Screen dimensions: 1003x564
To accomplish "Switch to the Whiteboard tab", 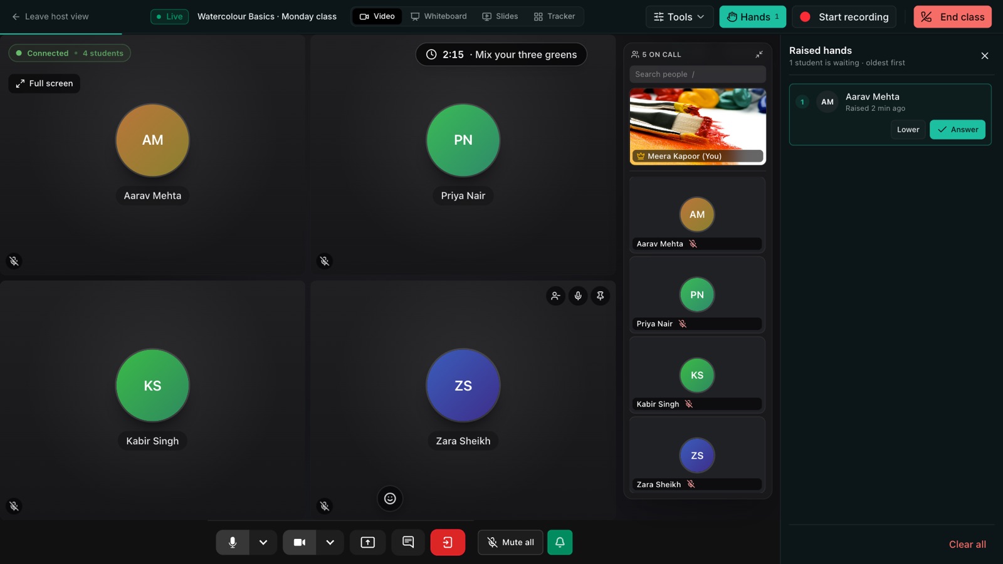I will [x=439, y=16].
